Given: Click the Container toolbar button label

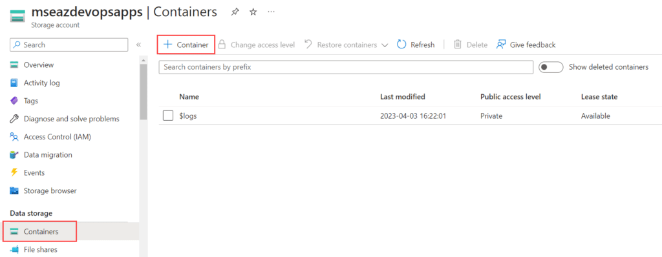Looking at the screenshot, I should [193, 45].
